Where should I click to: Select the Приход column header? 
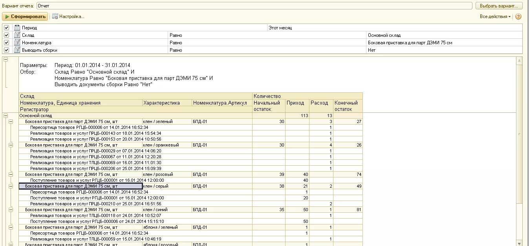(x=297, y=106)
